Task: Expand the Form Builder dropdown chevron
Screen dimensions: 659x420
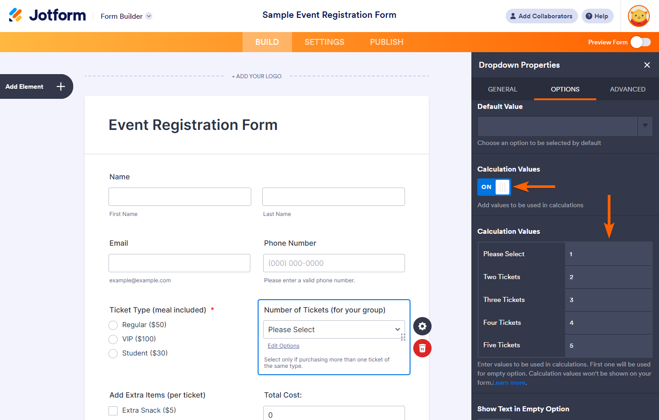Action: coord(149,16)
